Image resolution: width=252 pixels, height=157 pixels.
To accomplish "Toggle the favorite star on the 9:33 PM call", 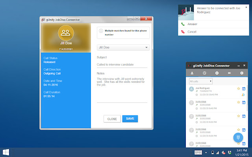I will click(239, 116).
